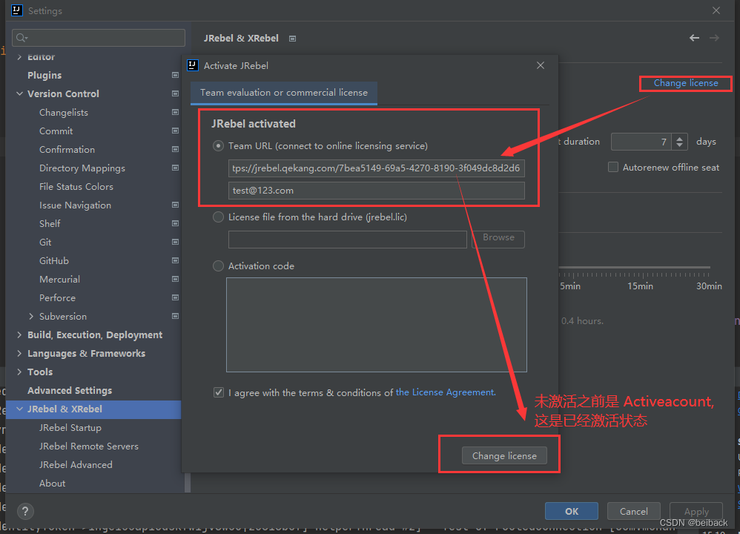
Task: Collapse the Version Control tree node
Action: (19, 93)
